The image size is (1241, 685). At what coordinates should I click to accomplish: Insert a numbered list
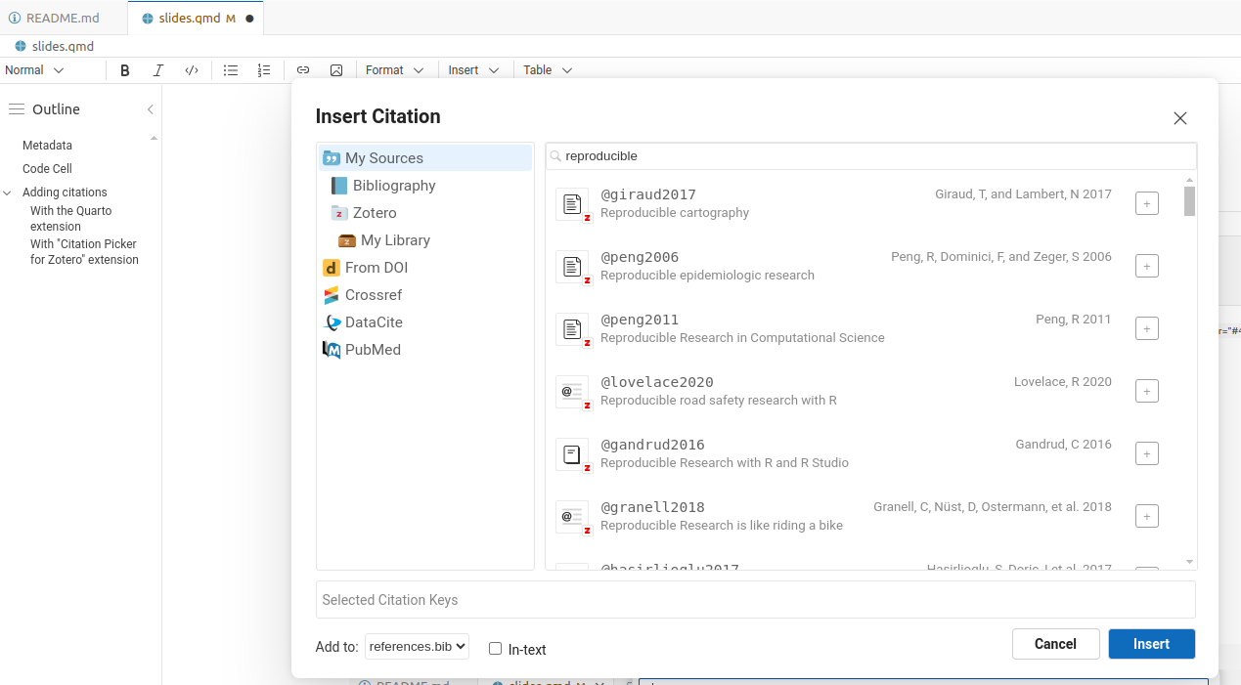(x=264, y=70)
